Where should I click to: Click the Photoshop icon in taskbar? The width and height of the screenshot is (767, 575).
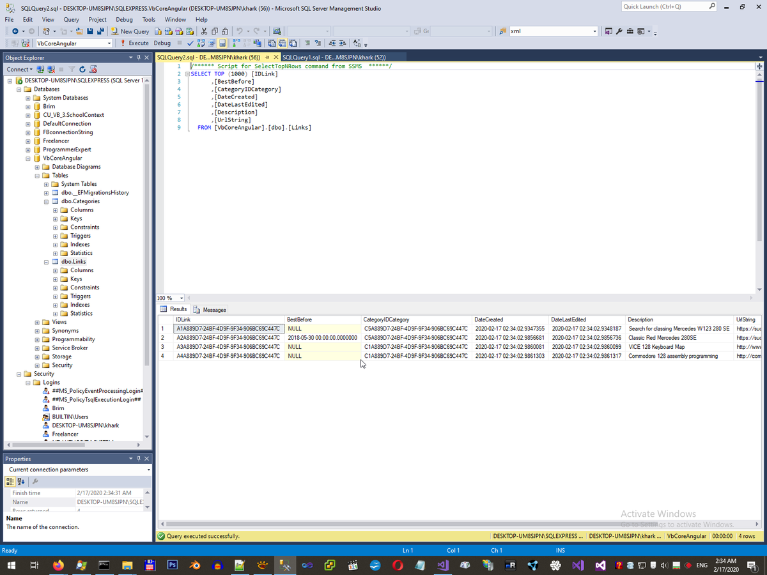tap(172, 565)
